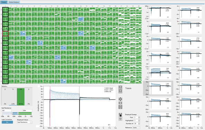Image resolution: width=205 pixels, height=130 pixels.
Task: Click the Number of sweeps field
Action: tap(136, 123)
